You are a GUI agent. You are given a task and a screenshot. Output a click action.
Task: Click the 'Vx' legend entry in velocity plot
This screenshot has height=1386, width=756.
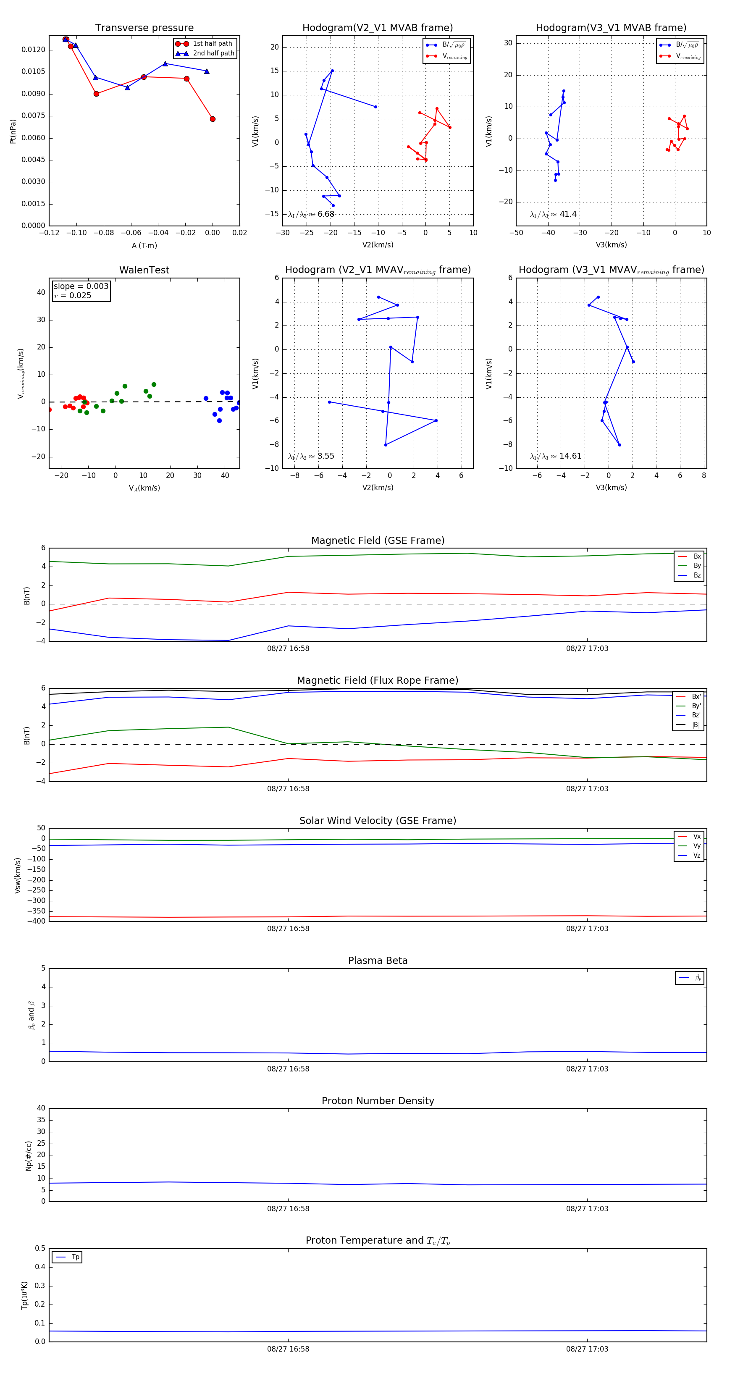point(689,837)
